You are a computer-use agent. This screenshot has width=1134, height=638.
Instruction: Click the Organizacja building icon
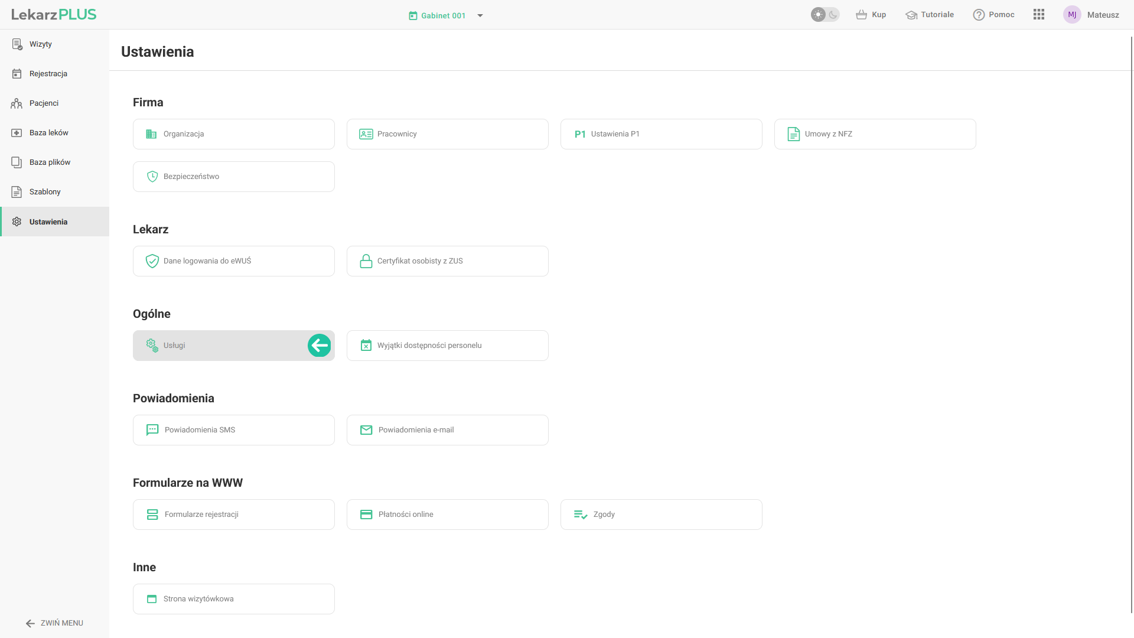coord(151,134)
